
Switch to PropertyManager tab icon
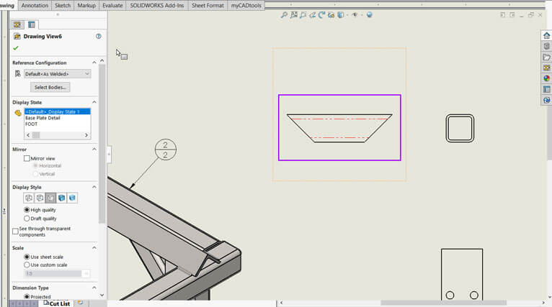[x=32, y=24]
